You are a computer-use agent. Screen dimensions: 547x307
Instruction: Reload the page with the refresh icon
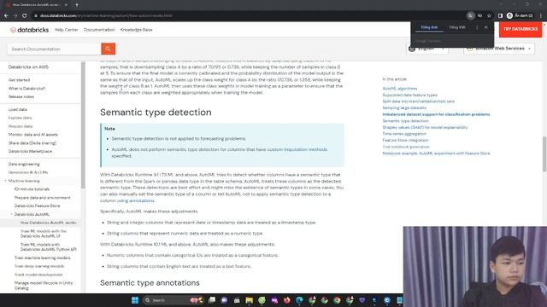(25, 15)
